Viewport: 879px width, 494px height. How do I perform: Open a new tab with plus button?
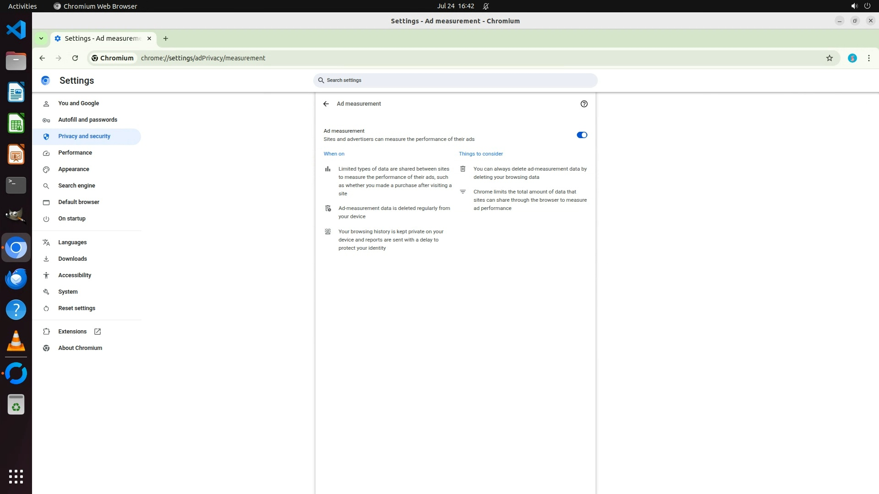pyautogui.click(x=166, y=38)
